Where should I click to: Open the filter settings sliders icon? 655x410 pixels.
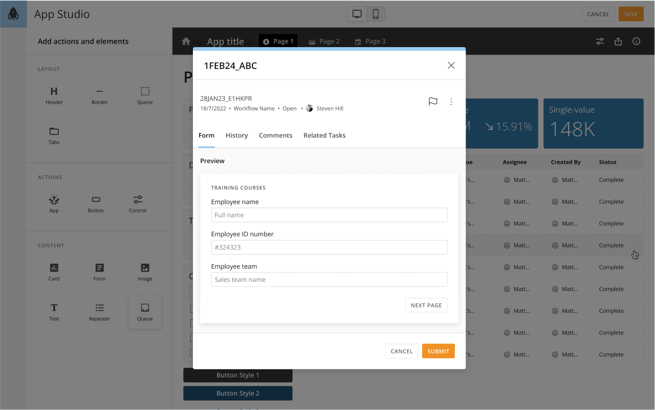coord(600,41)
